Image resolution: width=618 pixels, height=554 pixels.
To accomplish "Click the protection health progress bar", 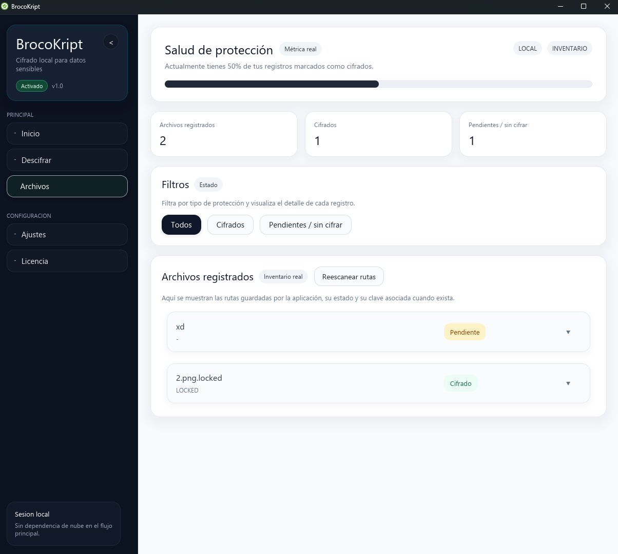I will (378, 84).
